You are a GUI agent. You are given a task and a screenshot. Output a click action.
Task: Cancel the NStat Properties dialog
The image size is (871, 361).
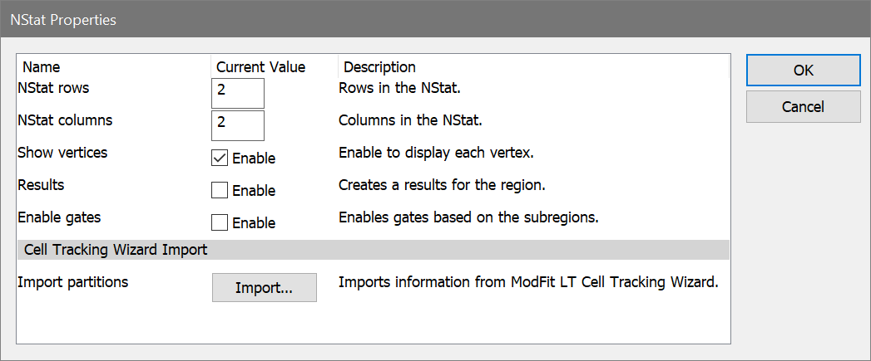tap(803, 107)
